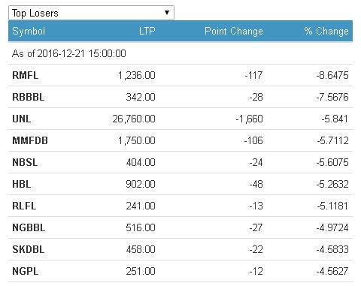The image size is (361, 286).
Task: Open the NGBBL stock symbol
Action: [x=29, y=227]
